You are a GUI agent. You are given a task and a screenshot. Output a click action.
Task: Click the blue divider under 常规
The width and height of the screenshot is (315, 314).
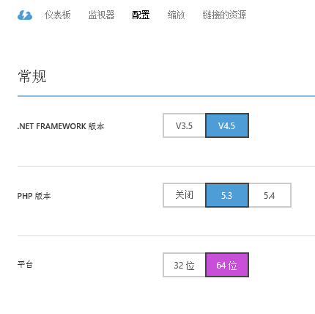(166, 96)
